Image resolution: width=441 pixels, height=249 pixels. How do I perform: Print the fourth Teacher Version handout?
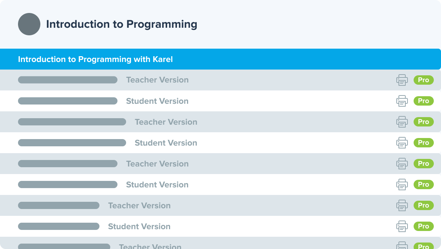point(402,205)
